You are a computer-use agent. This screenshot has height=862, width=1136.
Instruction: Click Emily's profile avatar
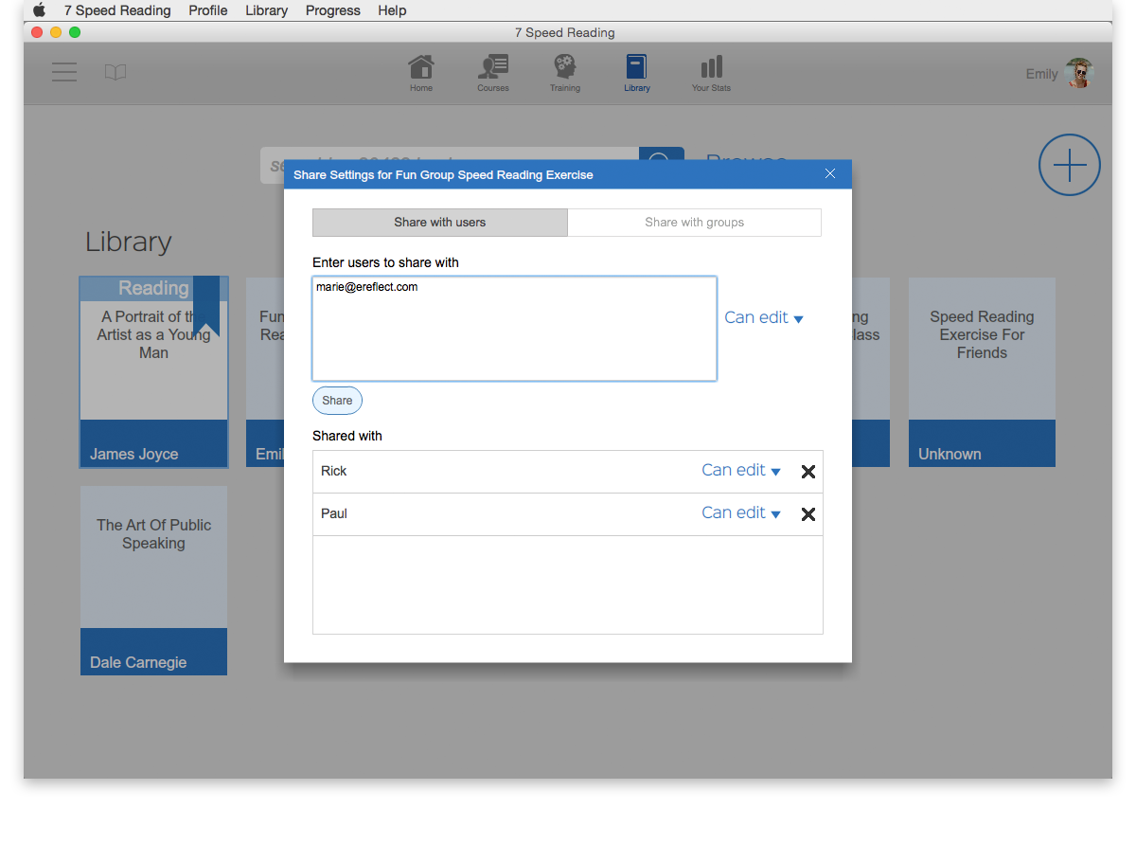1079,73
